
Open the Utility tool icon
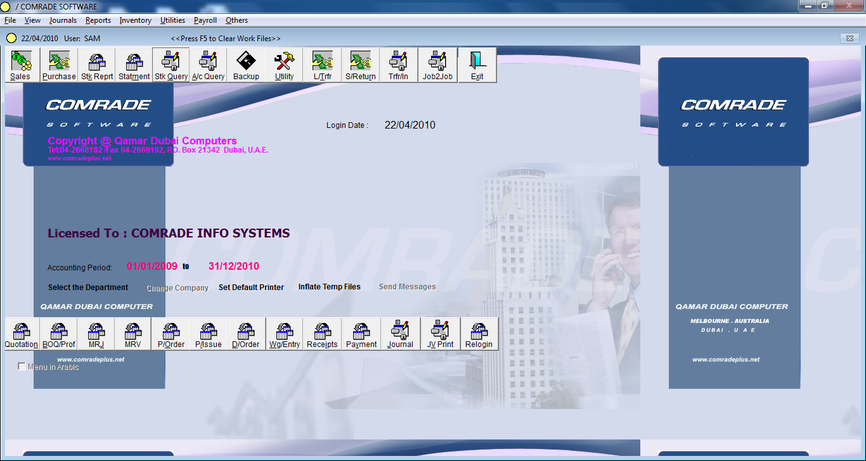(x=284, y=63)
